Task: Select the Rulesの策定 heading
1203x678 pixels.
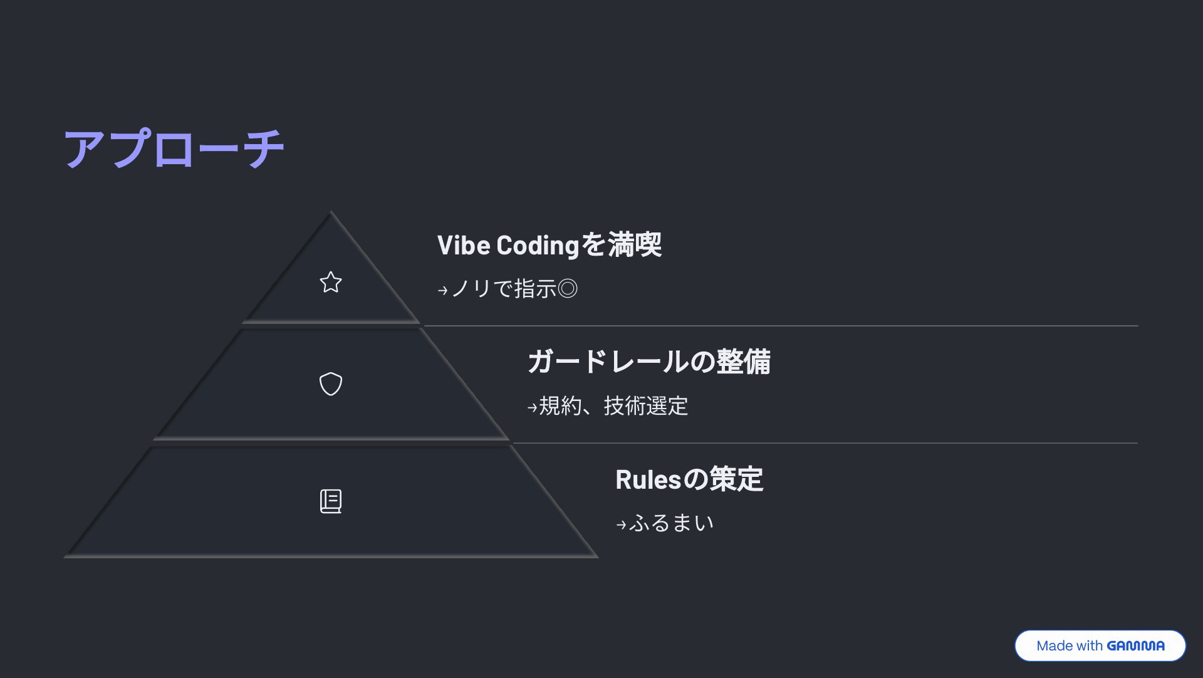Action: click(689, 479)
